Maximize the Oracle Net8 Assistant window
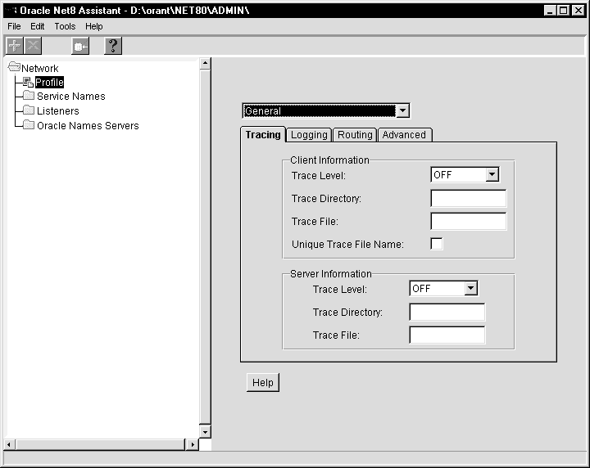Viewport: 590px width, 468px height. tap(563, 10)
